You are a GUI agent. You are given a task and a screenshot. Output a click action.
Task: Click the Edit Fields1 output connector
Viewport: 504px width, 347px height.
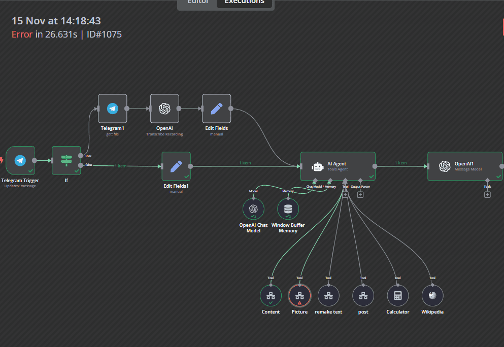click(x=190, y=166)
